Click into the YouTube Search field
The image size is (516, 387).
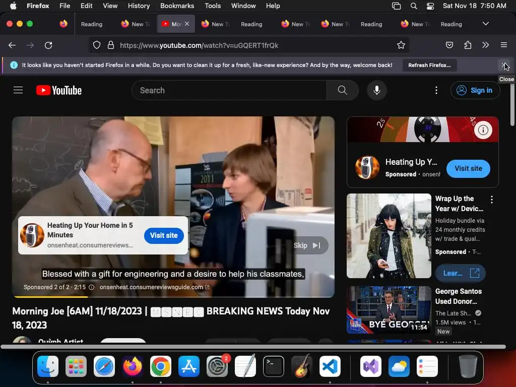pos(229,90)
